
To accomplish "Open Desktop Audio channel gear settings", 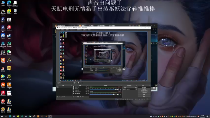I will tap(120, 94).
